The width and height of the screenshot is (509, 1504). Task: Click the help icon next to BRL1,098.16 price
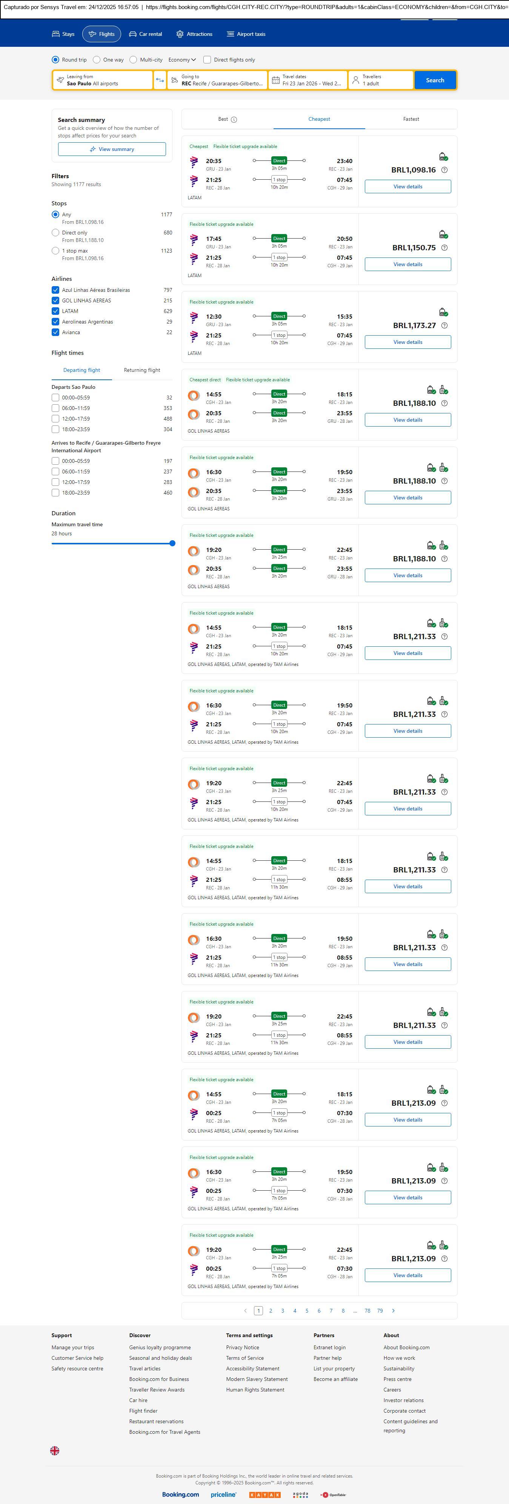click(x=445, y=170)
